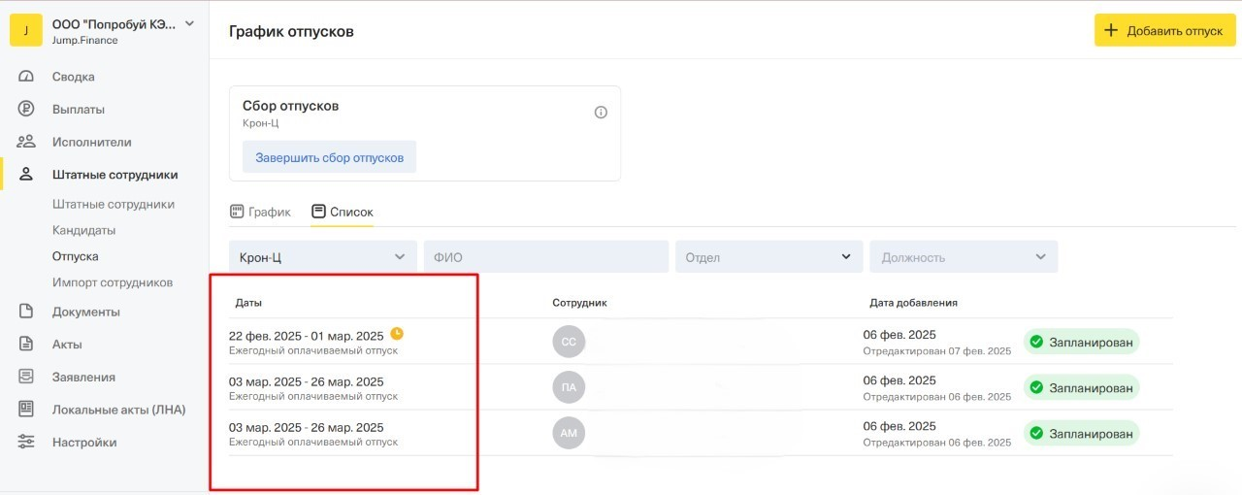
Task: Open the Отдел filter dropdown
Action: coord(768,257)
